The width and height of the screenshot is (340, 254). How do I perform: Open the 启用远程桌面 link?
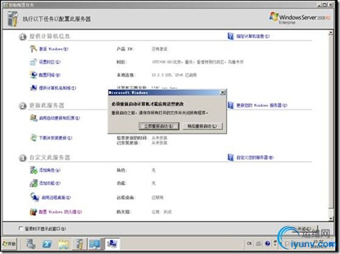pyautogui.click(x=56, y=197)
